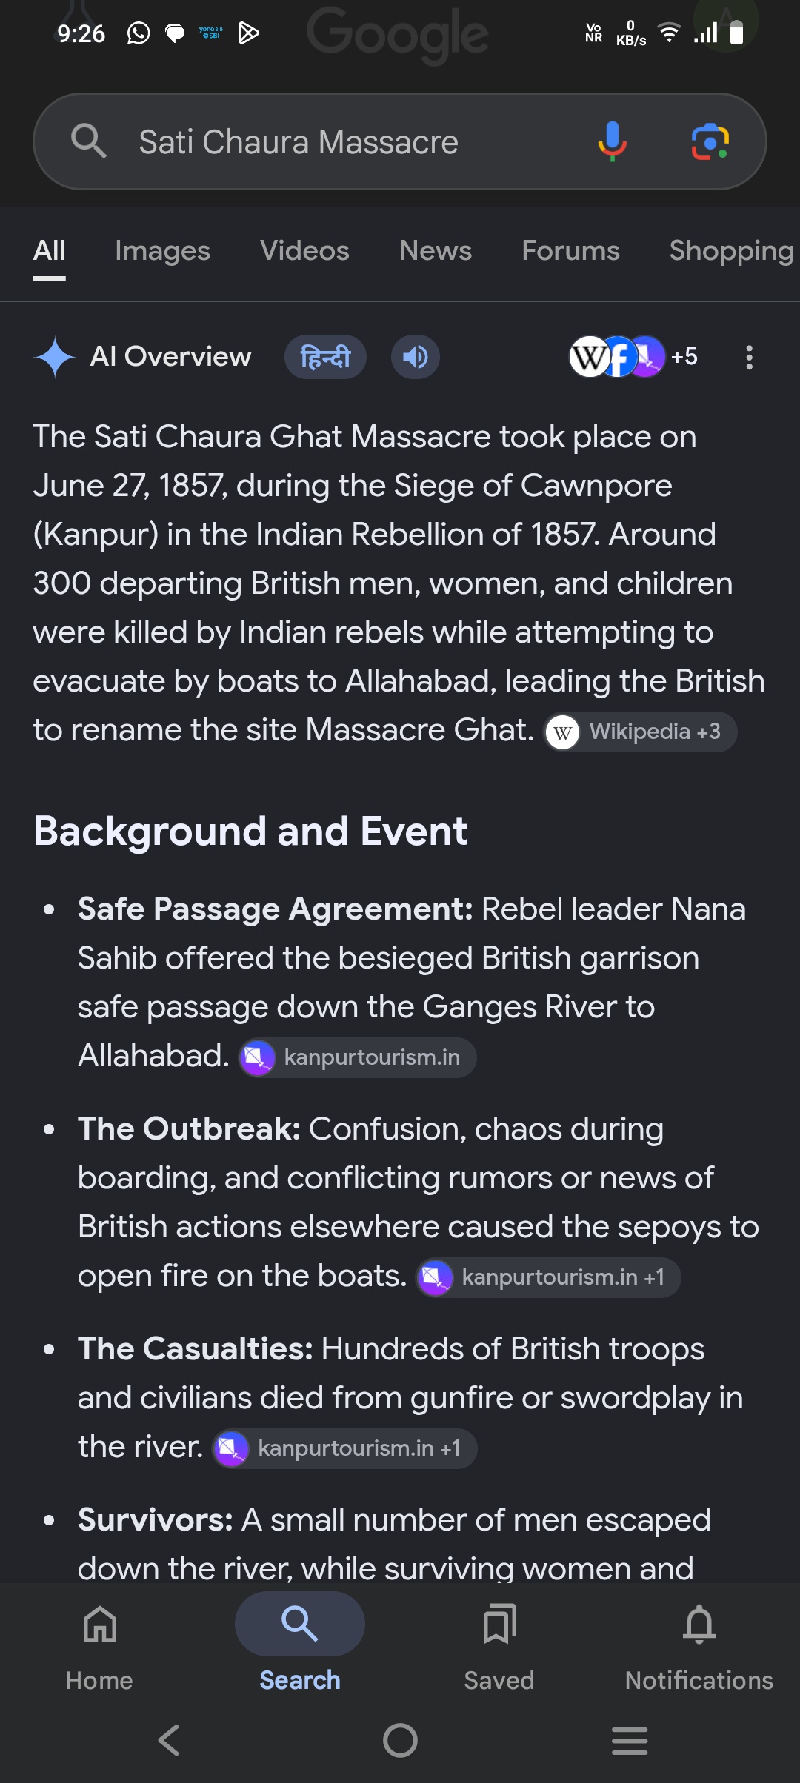The height and width of the screenshot is (1783, 800).
Task: Switch to the News results tab
Action: pyautogui.click(x=436, y=251)
